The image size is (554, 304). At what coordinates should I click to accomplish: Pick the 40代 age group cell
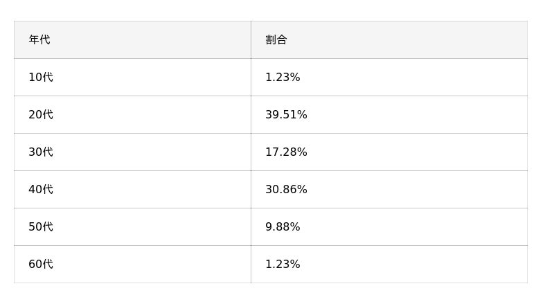(41, 190)
